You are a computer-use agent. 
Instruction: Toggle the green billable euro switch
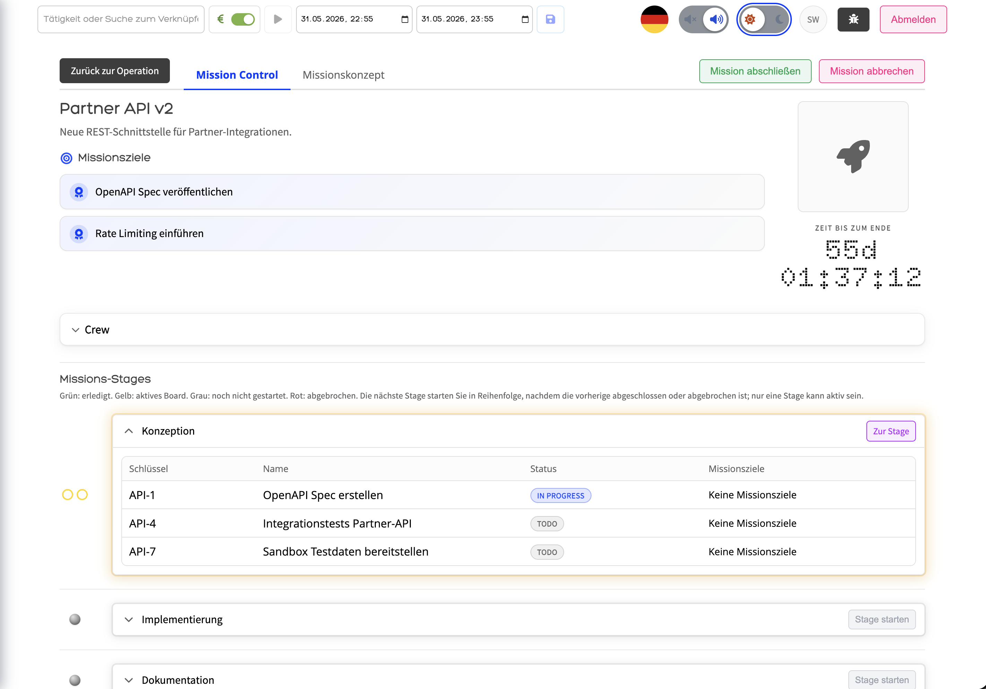pos(243,19)
